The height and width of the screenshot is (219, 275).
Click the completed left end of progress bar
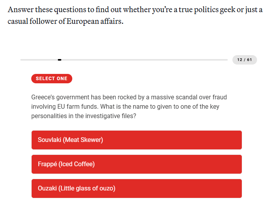point(38,60)
